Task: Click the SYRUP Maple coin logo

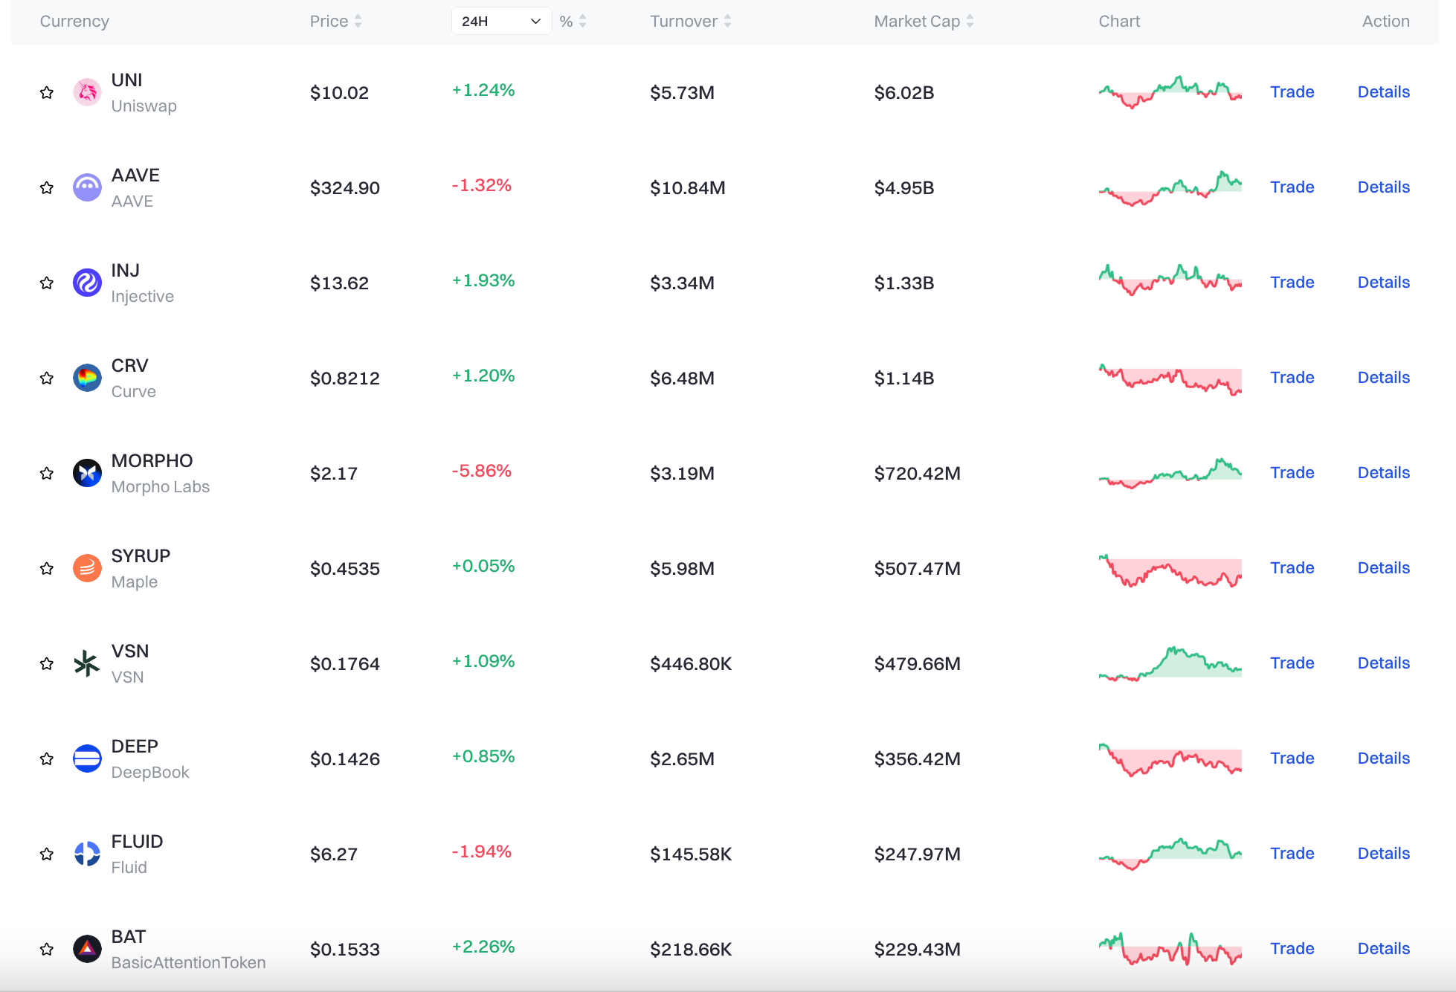Action: 87,568
